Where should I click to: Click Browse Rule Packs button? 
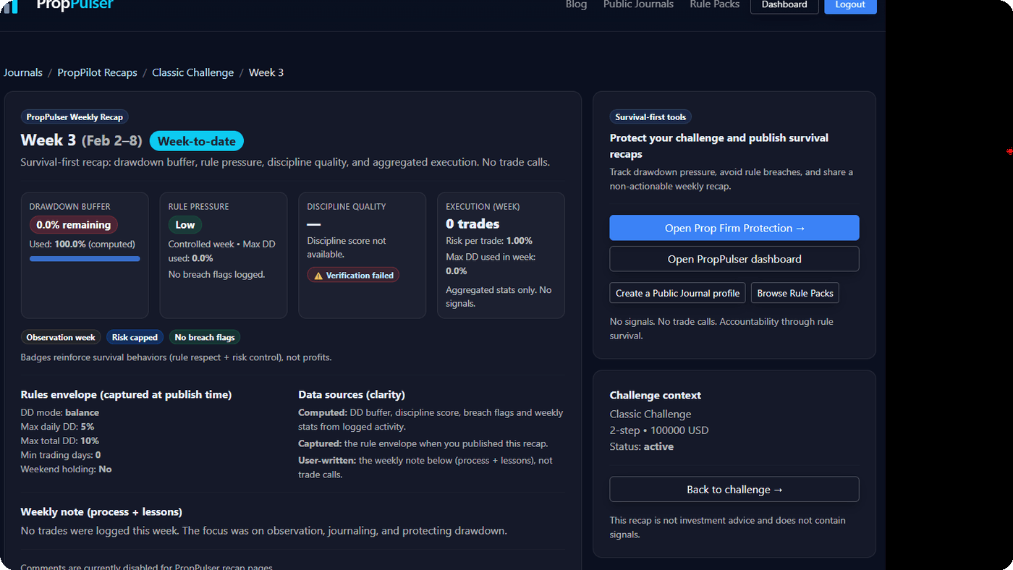pyautogui.click(x=795, y=293)
